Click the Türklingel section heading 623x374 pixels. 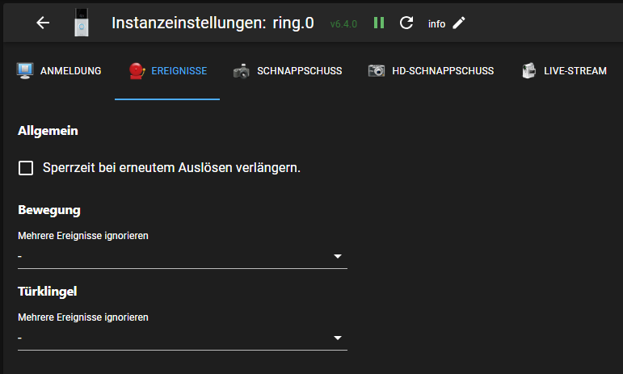48,292
